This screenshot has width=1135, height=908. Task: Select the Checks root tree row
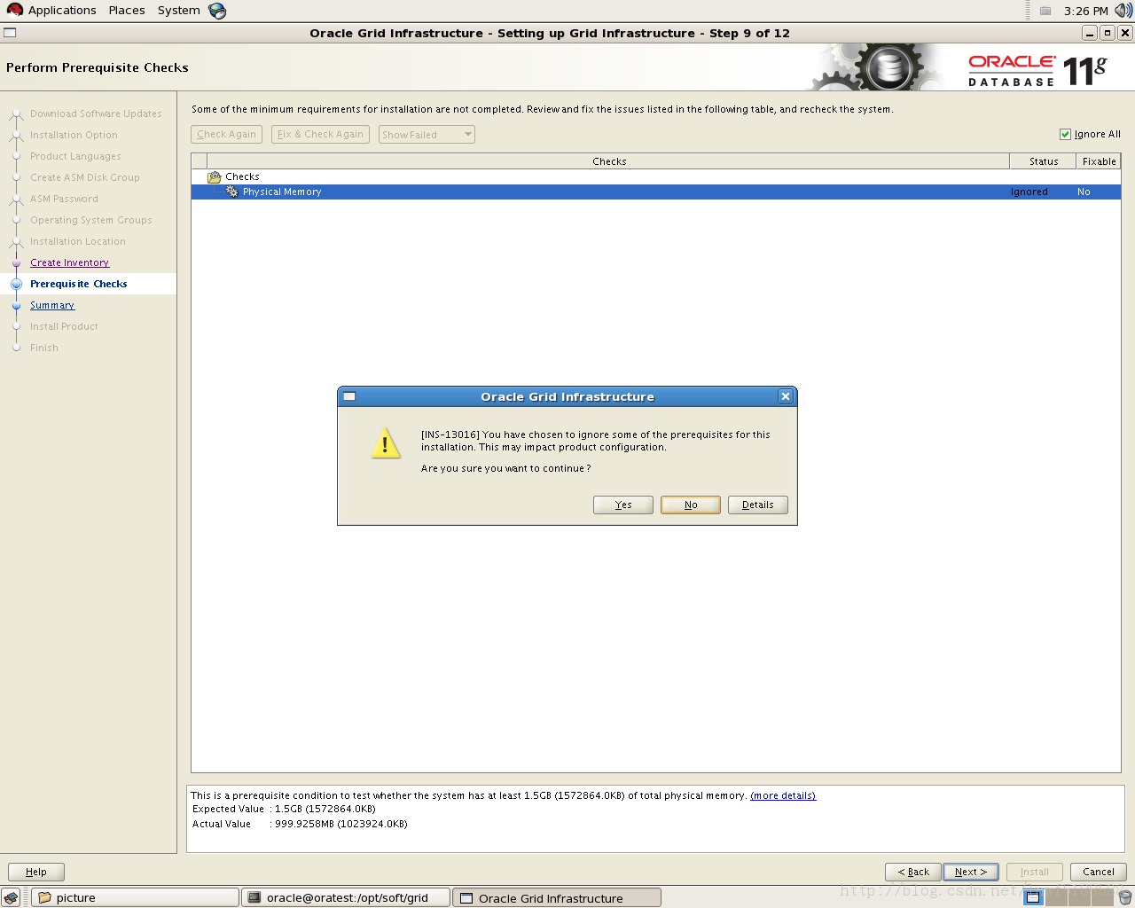656,176
